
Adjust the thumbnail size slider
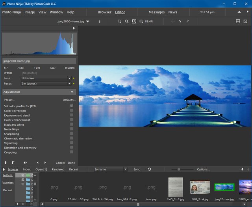click(179, 169)
